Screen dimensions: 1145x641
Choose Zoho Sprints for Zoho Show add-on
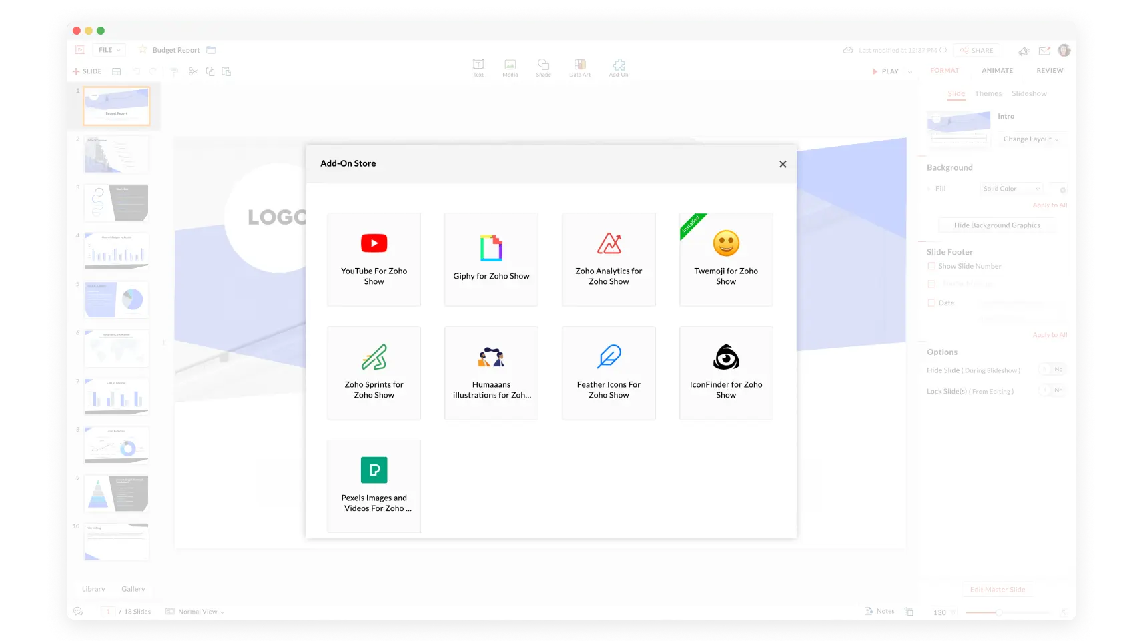(374, 373)
